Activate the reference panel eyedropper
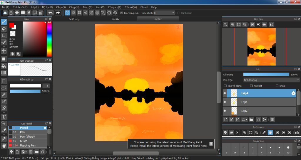This screenshot has height=160, width=301. [264, 132]
